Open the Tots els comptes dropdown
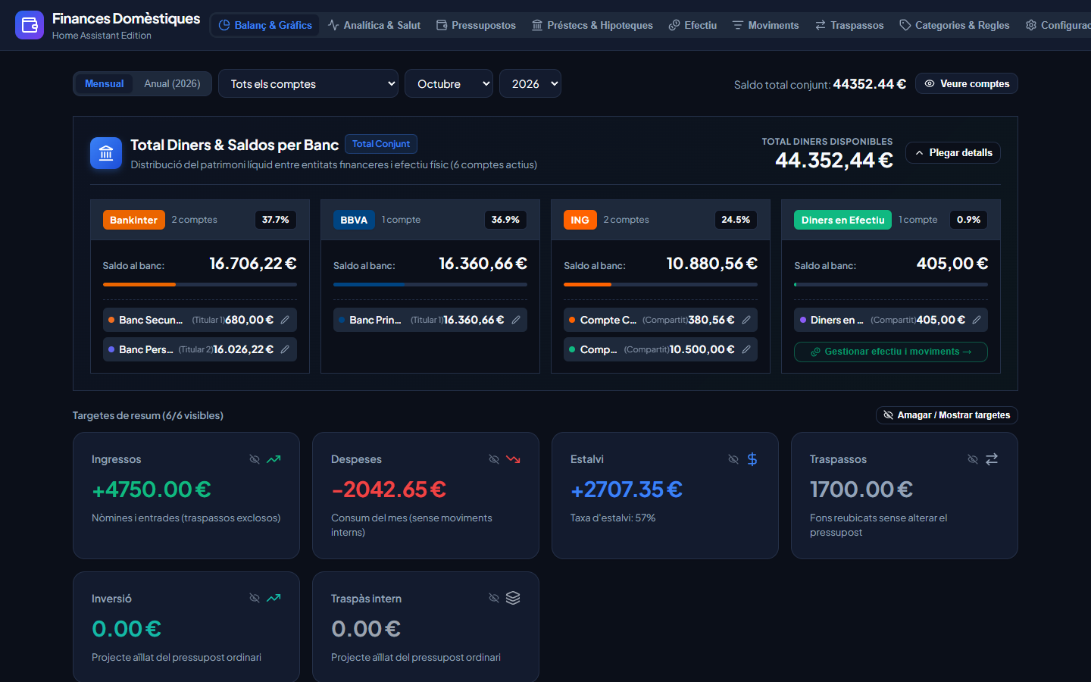Screen dimensions: 1091x682 (x=308, y=84)
